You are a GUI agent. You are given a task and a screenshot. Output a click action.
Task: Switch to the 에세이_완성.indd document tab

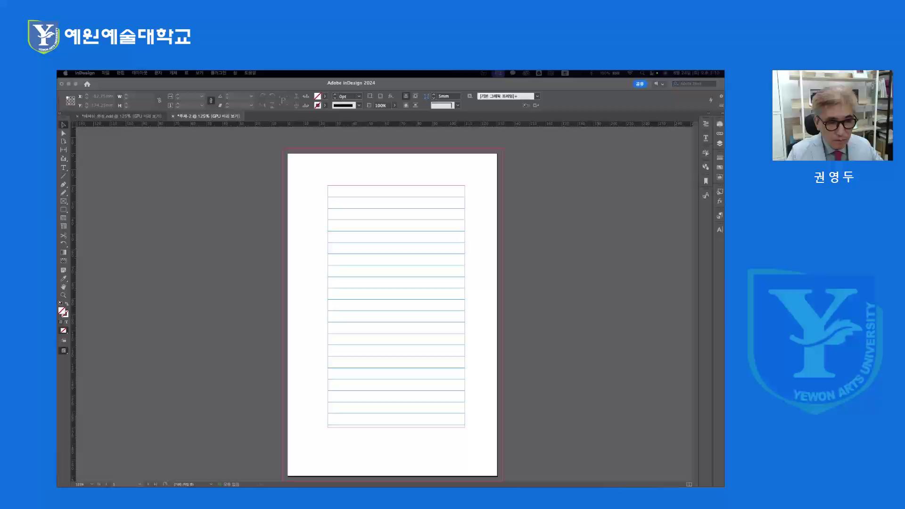[x=121, y=116]
